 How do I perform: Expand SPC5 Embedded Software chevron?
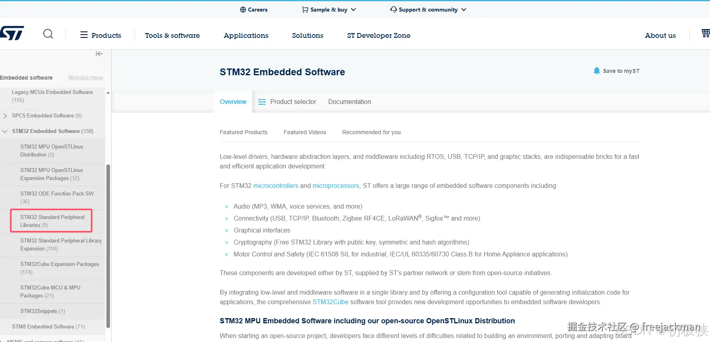point(5,116)
